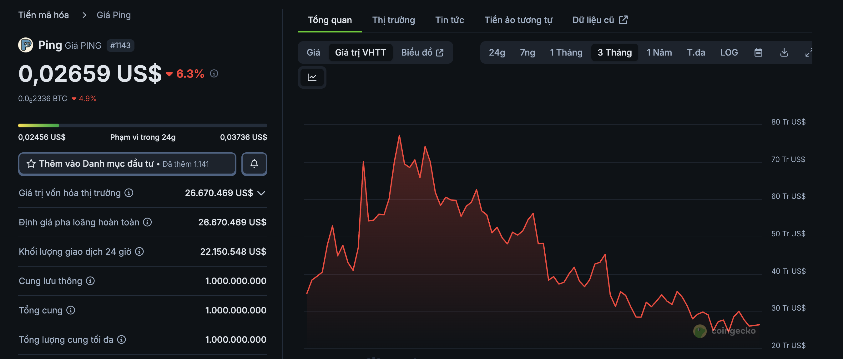
Task: Click the 24h price range bar
Action: pyautogui.click(x=142, y=125)
